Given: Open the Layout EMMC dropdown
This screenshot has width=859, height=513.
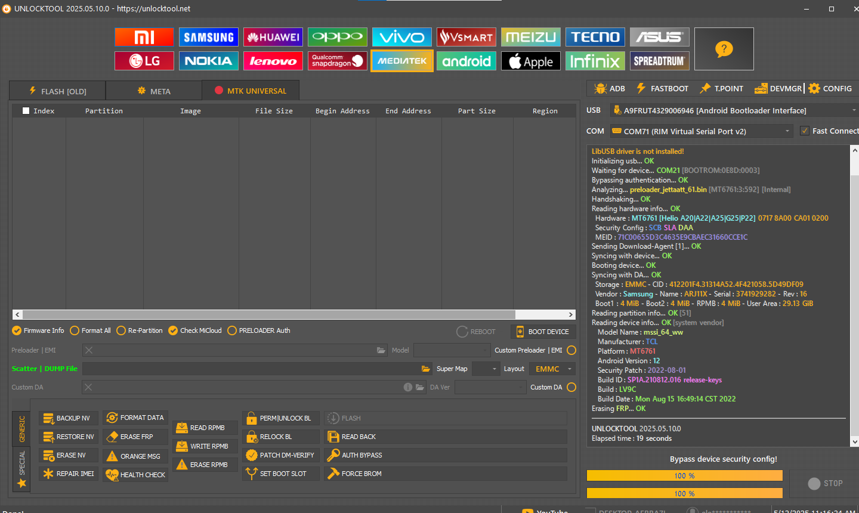Looking at the screenshot, I should (x=552, y=369).
